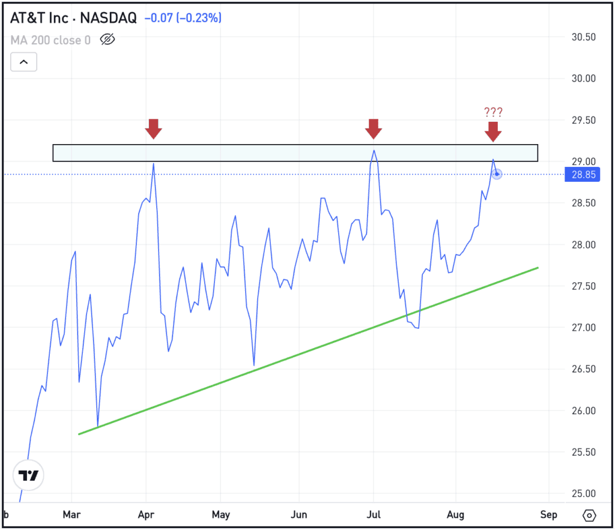Click the 28.50 price axis label
615x530 pixels.
[x=583, y=203]
